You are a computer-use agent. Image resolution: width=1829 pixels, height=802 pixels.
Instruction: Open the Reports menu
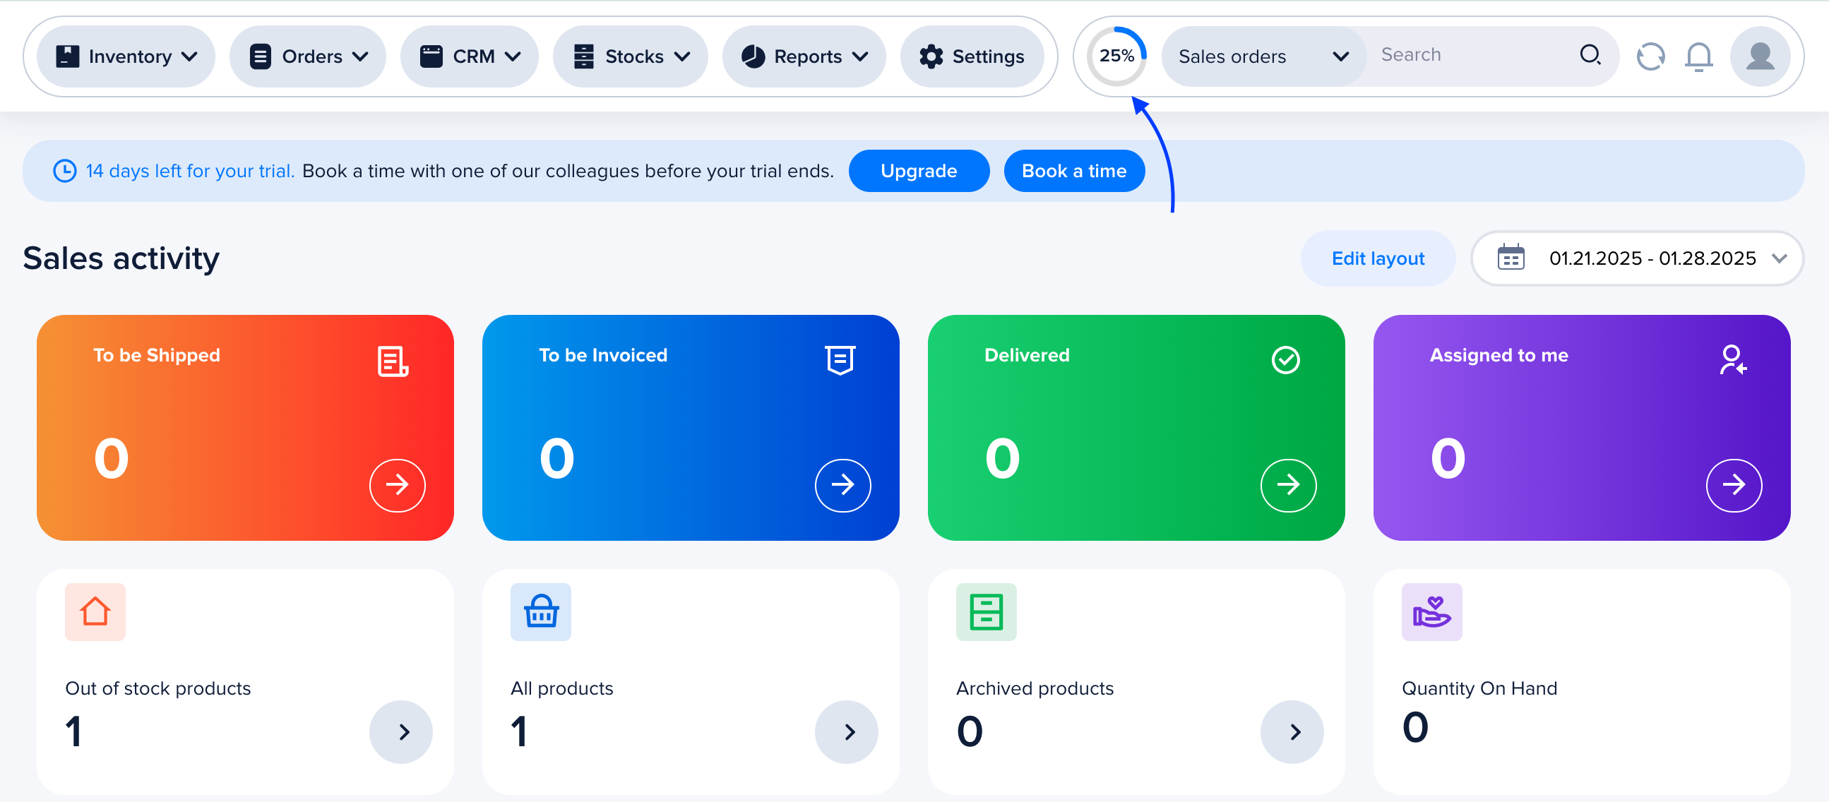coord(804,56)
